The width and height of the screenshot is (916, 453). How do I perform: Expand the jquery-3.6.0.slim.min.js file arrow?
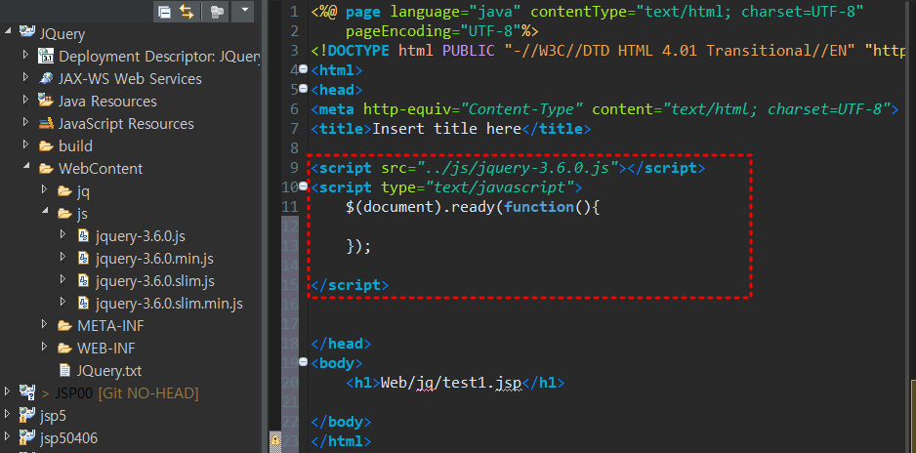63,302
